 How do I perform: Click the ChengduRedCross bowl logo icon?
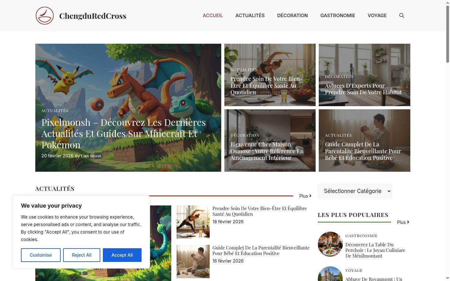tap(45, 16)
